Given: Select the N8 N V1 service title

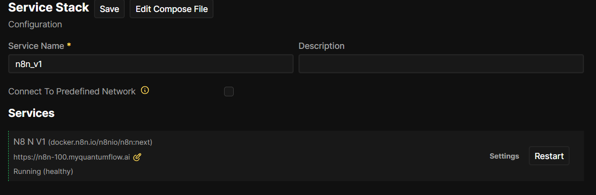Looking at the screenshot, I should tap(29, 142).
